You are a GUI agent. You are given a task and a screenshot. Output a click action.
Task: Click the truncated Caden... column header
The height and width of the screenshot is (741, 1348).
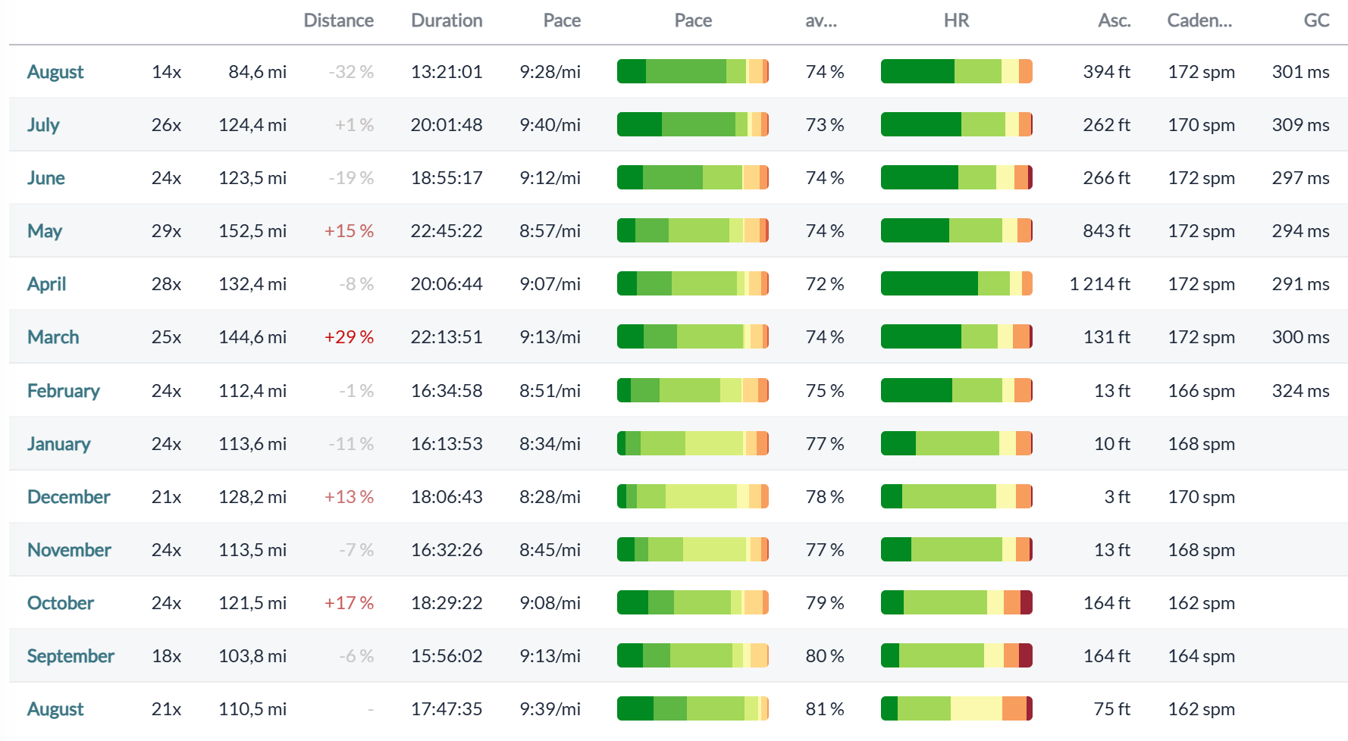coord(1199,20)
